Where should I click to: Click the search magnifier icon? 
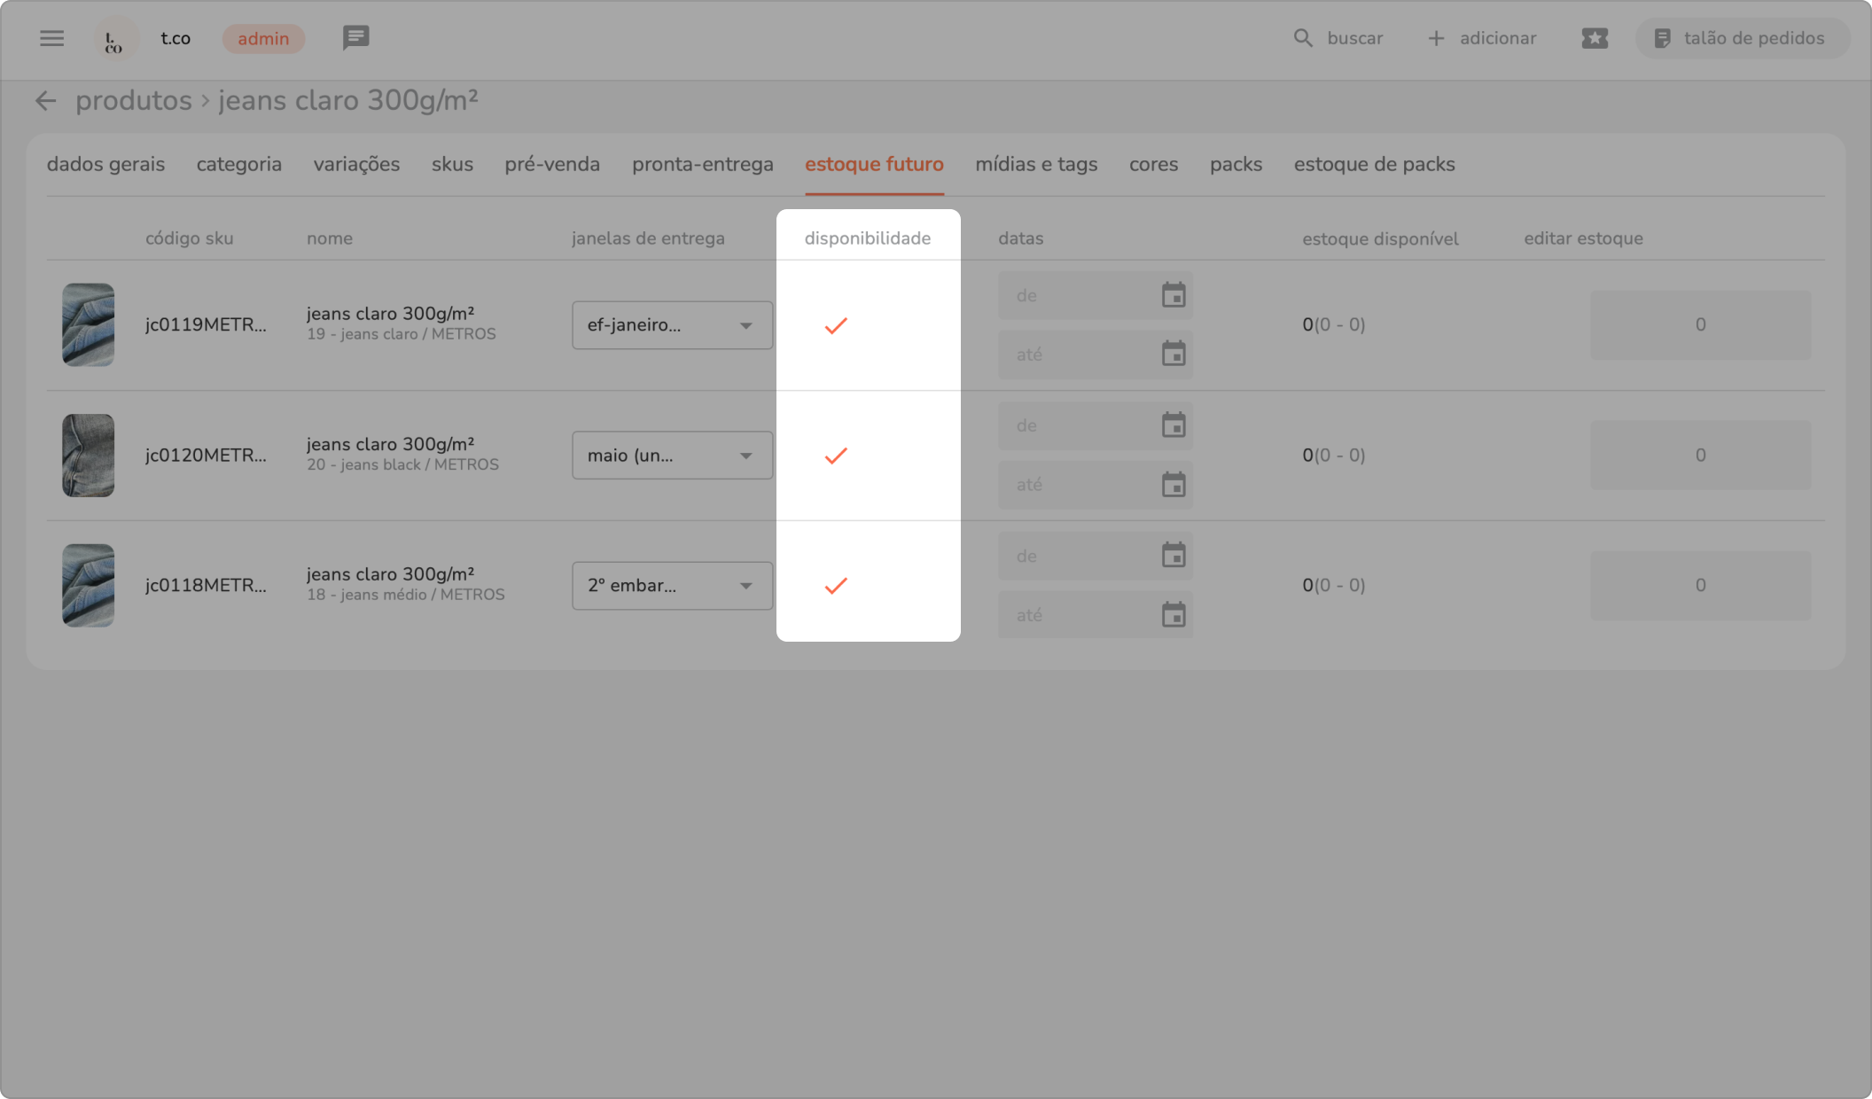1302,38
